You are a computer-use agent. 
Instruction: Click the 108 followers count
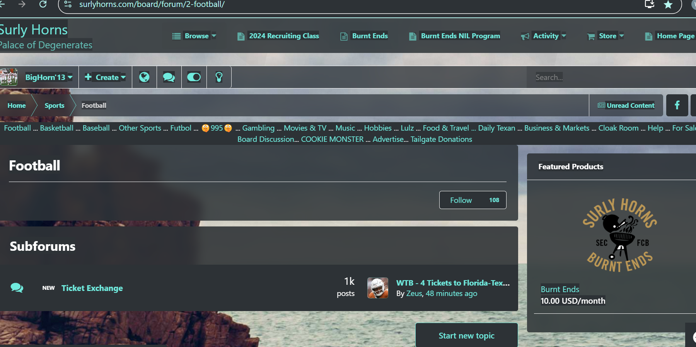coord(494,200)
